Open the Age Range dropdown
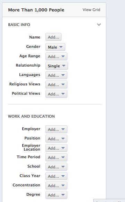125x202 pixels. pos(56,57)
